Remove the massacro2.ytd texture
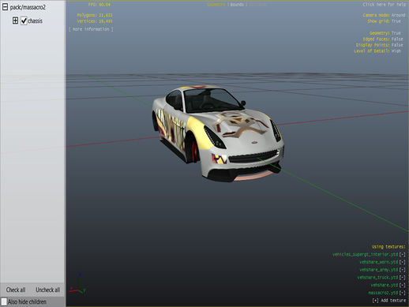Image resolution: width=409 pixels, height=307 pixels. [402, 293]
